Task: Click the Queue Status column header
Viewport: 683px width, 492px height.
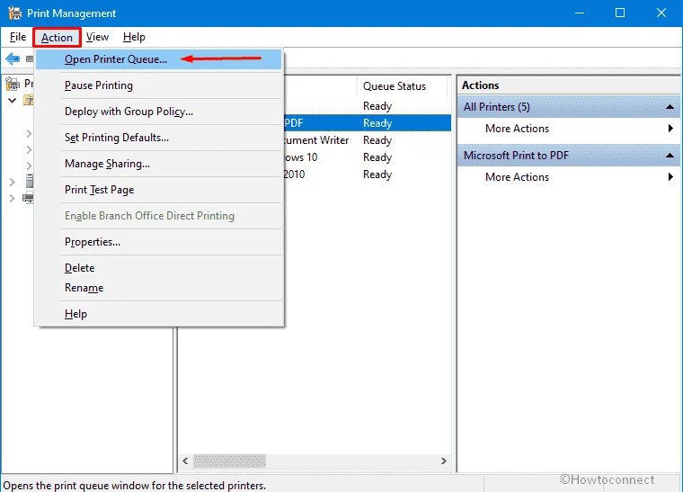Action: 402,86
